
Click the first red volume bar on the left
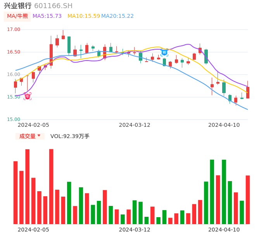pos(16,193)
